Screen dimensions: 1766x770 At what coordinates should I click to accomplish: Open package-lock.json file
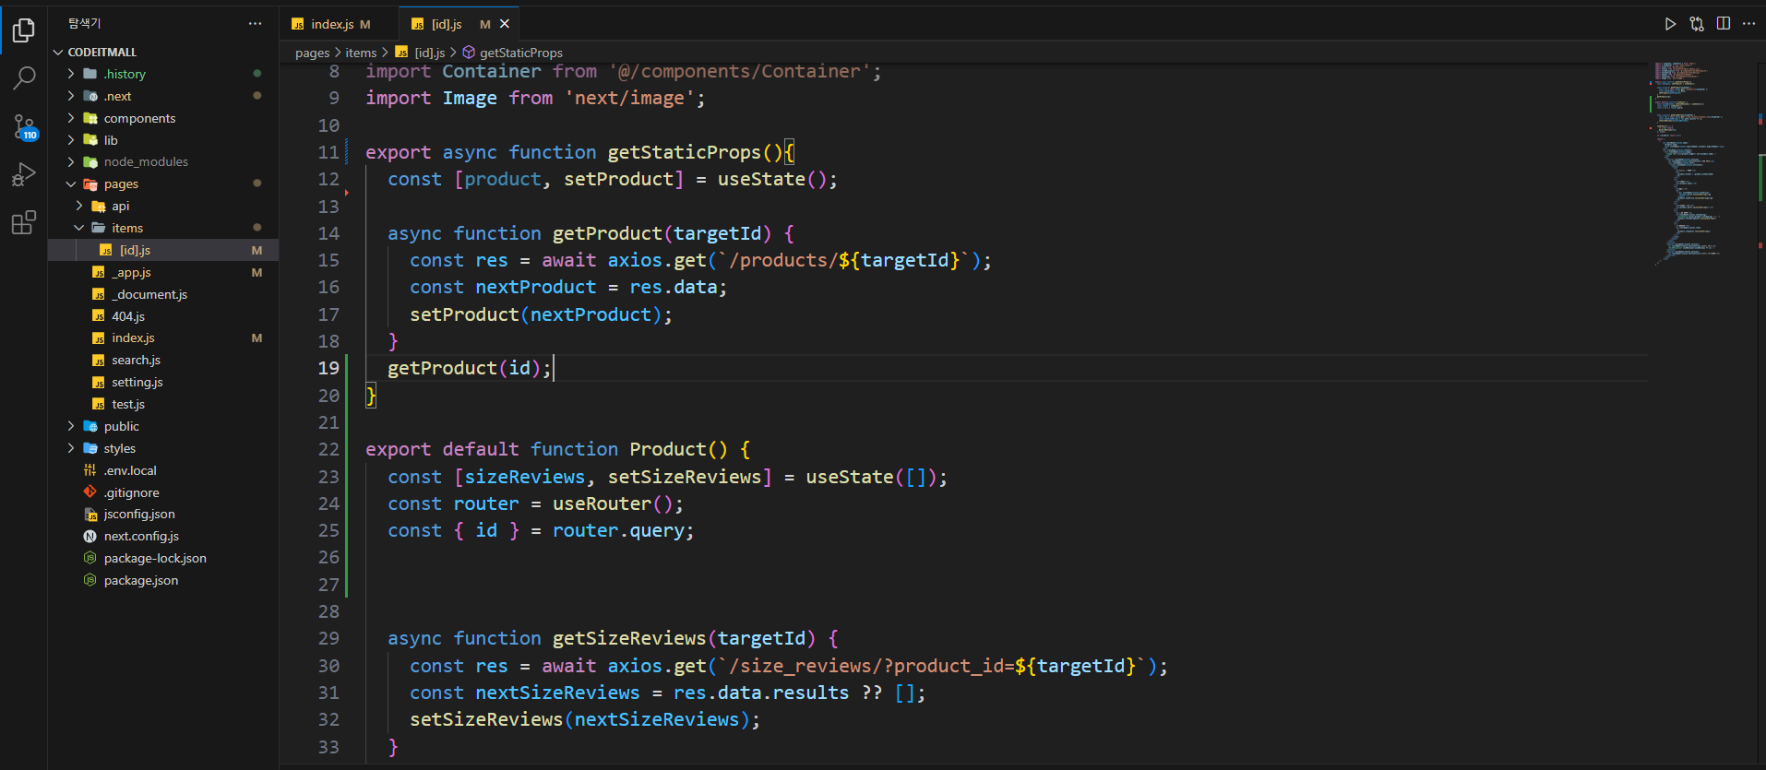tap(163, 558)
